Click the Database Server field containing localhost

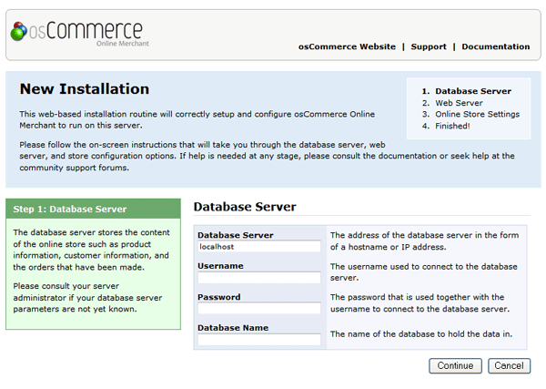tap(259, 247)
